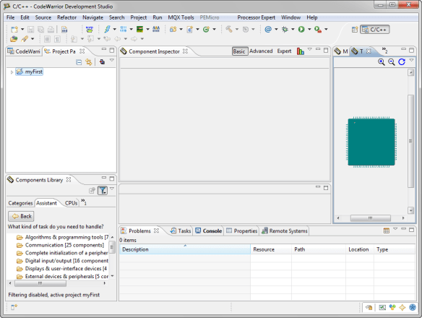The height and width of the screenshot is (318, 422).
Task: Click the Components Library horizontal scrollbar
Action: 40,283
